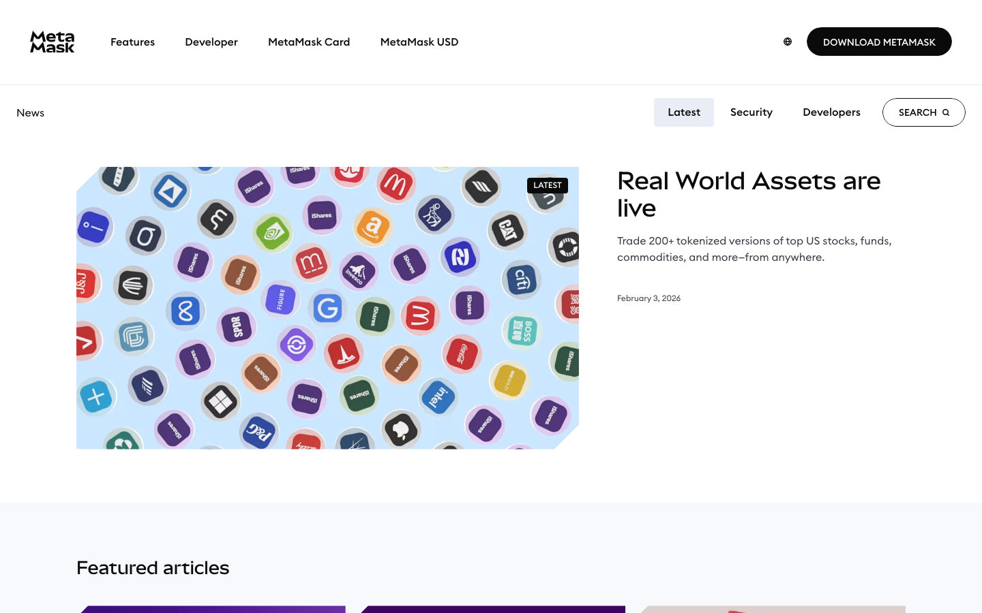Click the headline Real World Assets are live

pyautogui.click(x=749, y=194)
